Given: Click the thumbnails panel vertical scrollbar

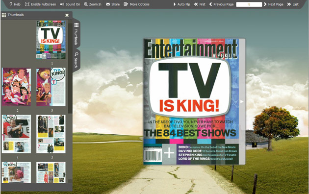Looking at the screenshot, I should coord(70,68).
